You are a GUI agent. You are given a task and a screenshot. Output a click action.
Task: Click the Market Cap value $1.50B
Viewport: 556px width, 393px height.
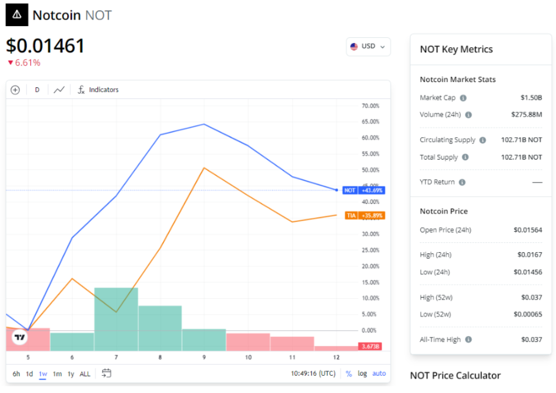[x=531, y=98]
